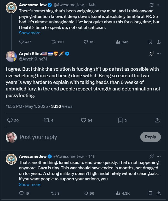Open more options on Aryeh Kline's tweet
The width and height of the screenshot is (168, 201).
click(x=159, y=53)
